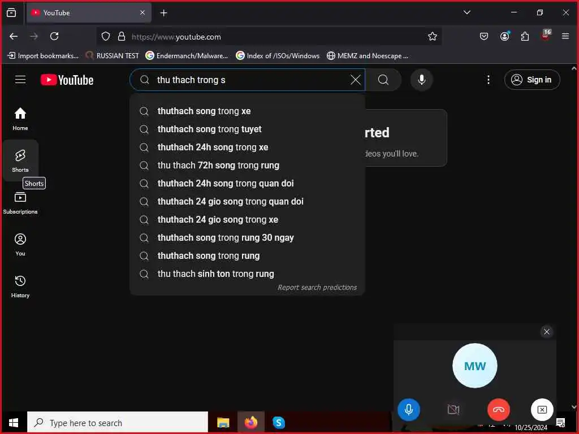Viewport: 579px width, 434px height.
Task: Mute microphone in the call overlay
Action: click(x=408, y=410)
